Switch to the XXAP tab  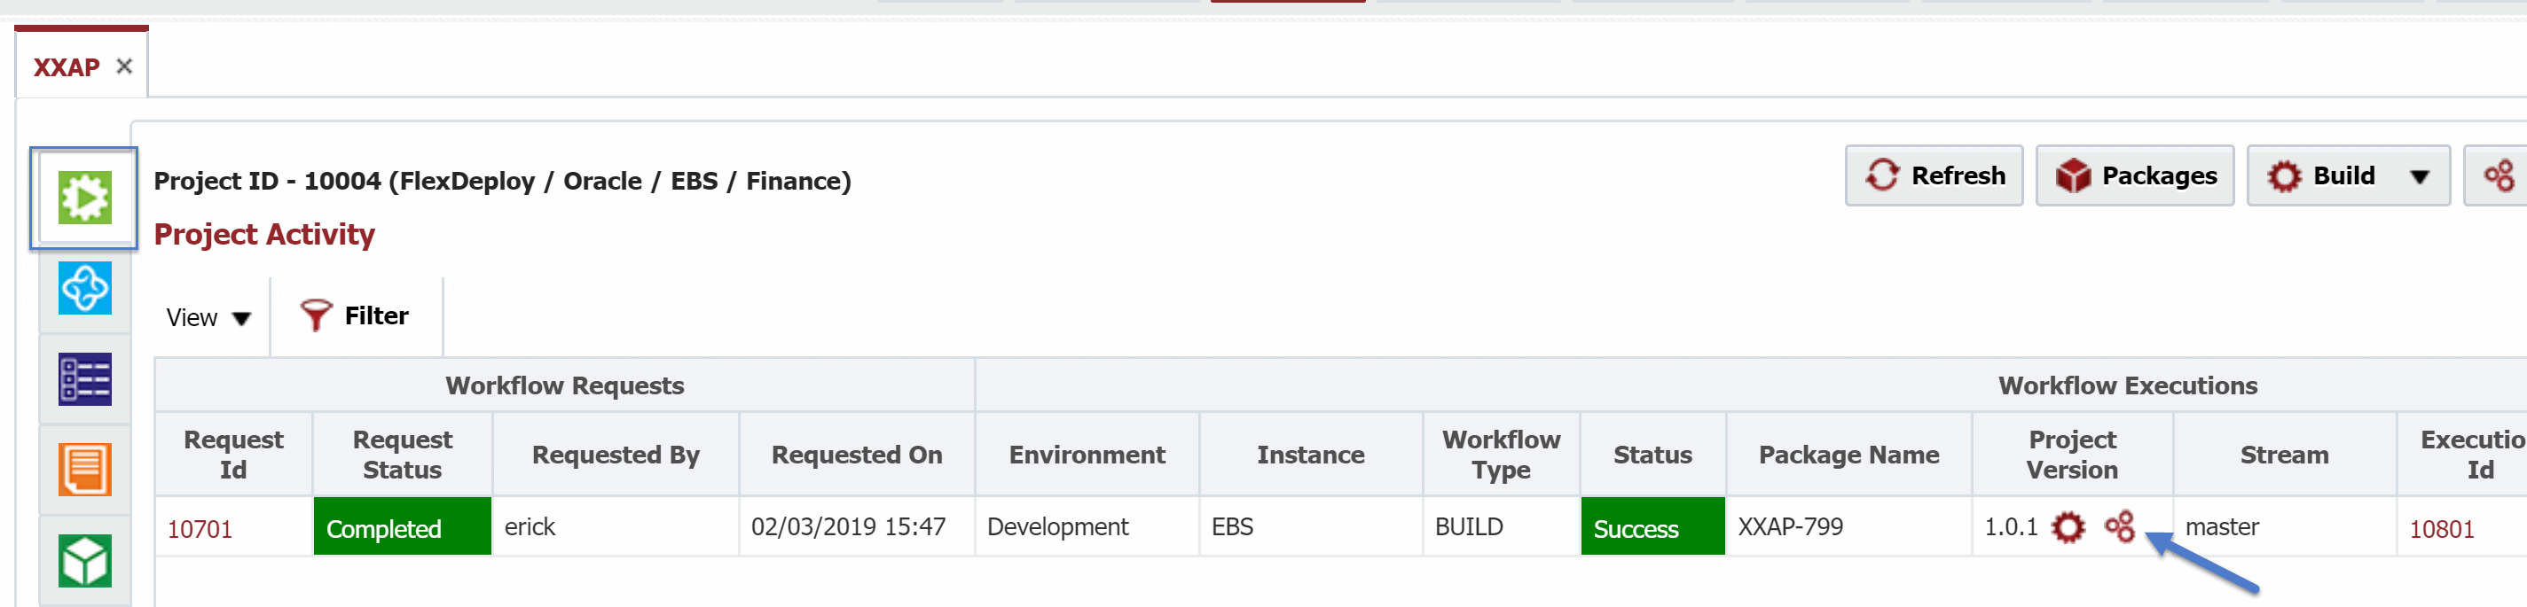(67, 67)
